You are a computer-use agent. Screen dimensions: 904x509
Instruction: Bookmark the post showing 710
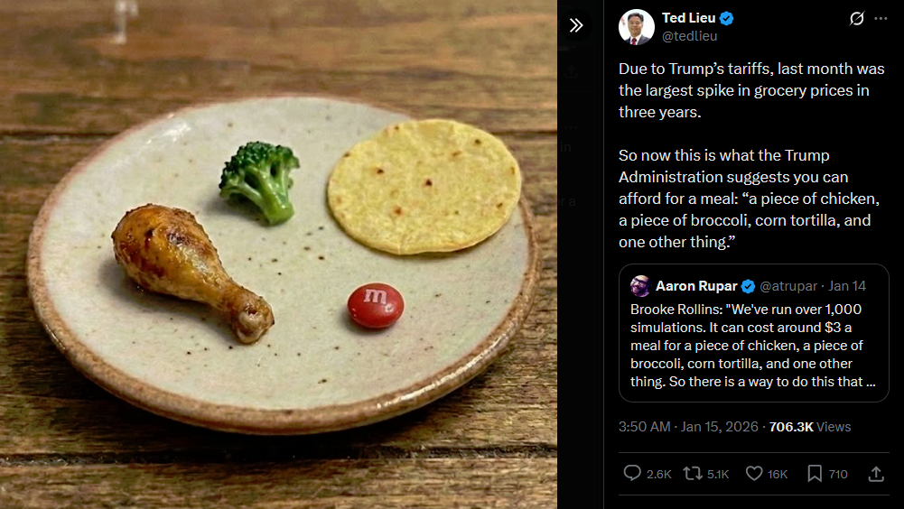(814, 473)
